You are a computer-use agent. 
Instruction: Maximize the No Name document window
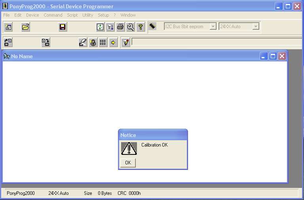click(x=273, y=56)
